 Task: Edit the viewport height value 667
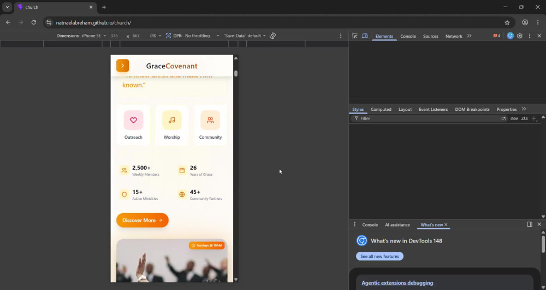pos(137,35)
